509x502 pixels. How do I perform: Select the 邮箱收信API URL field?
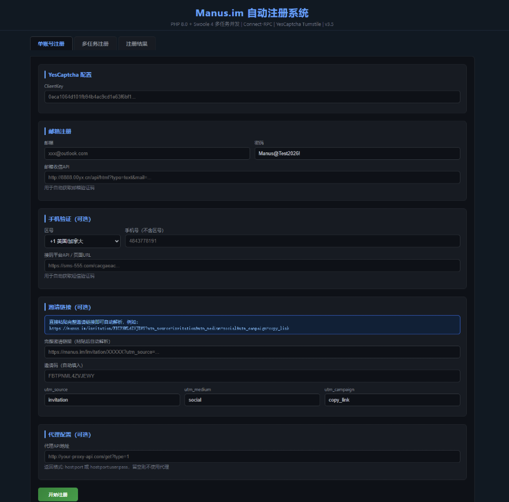click(252, 178)
